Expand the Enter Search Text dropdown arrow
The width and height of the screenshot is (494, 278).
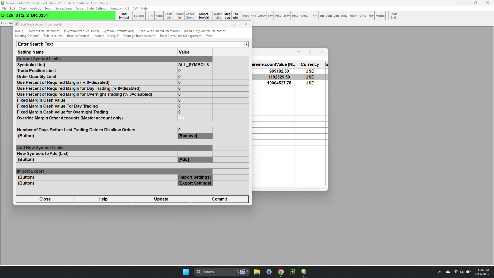246,45
